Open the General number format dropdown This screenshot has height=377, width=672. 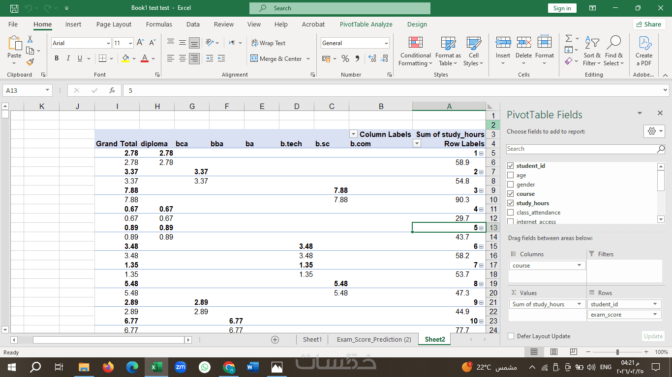[x=386, y=43]
